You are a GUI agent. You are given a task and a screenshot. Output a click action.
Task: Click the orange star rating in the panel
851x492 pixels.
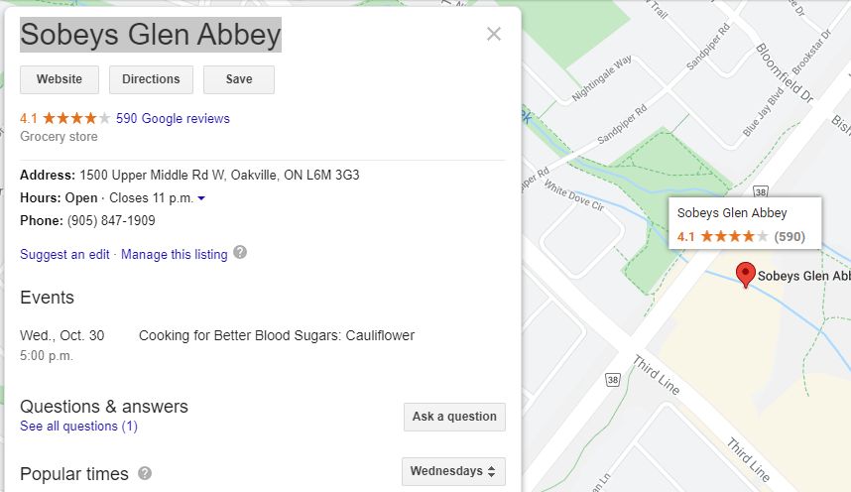click(76, 118)
